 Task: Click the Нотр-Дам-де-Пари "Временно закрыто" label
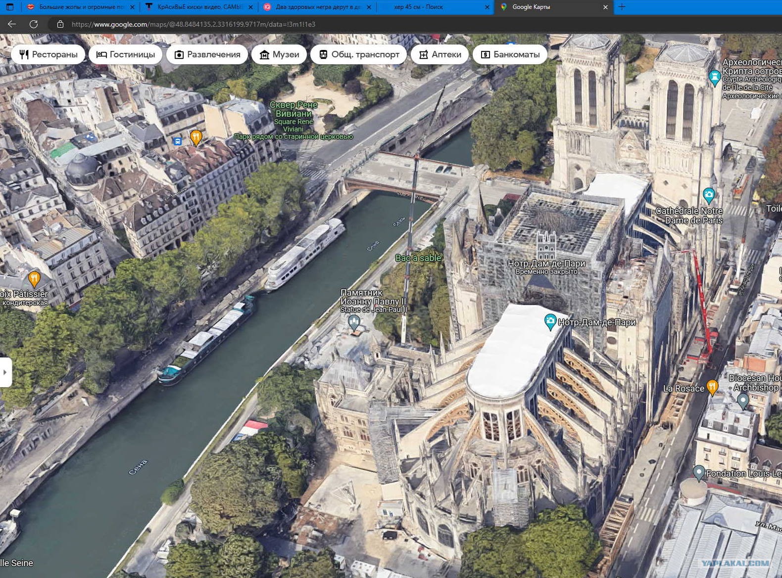[x=546, y=267]
